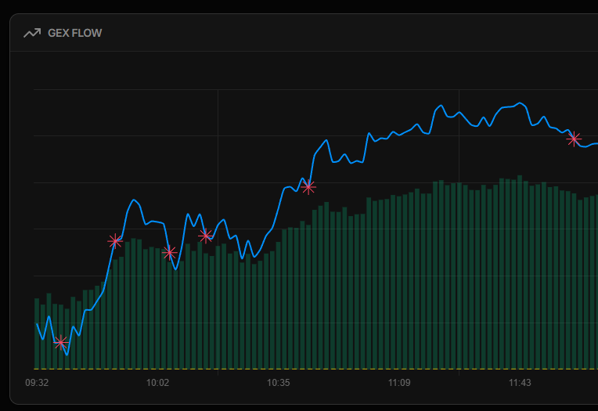Click the trending-up icon beside GEX FLOW
This screenshot has width=598, height=411.
click(32, 33)
